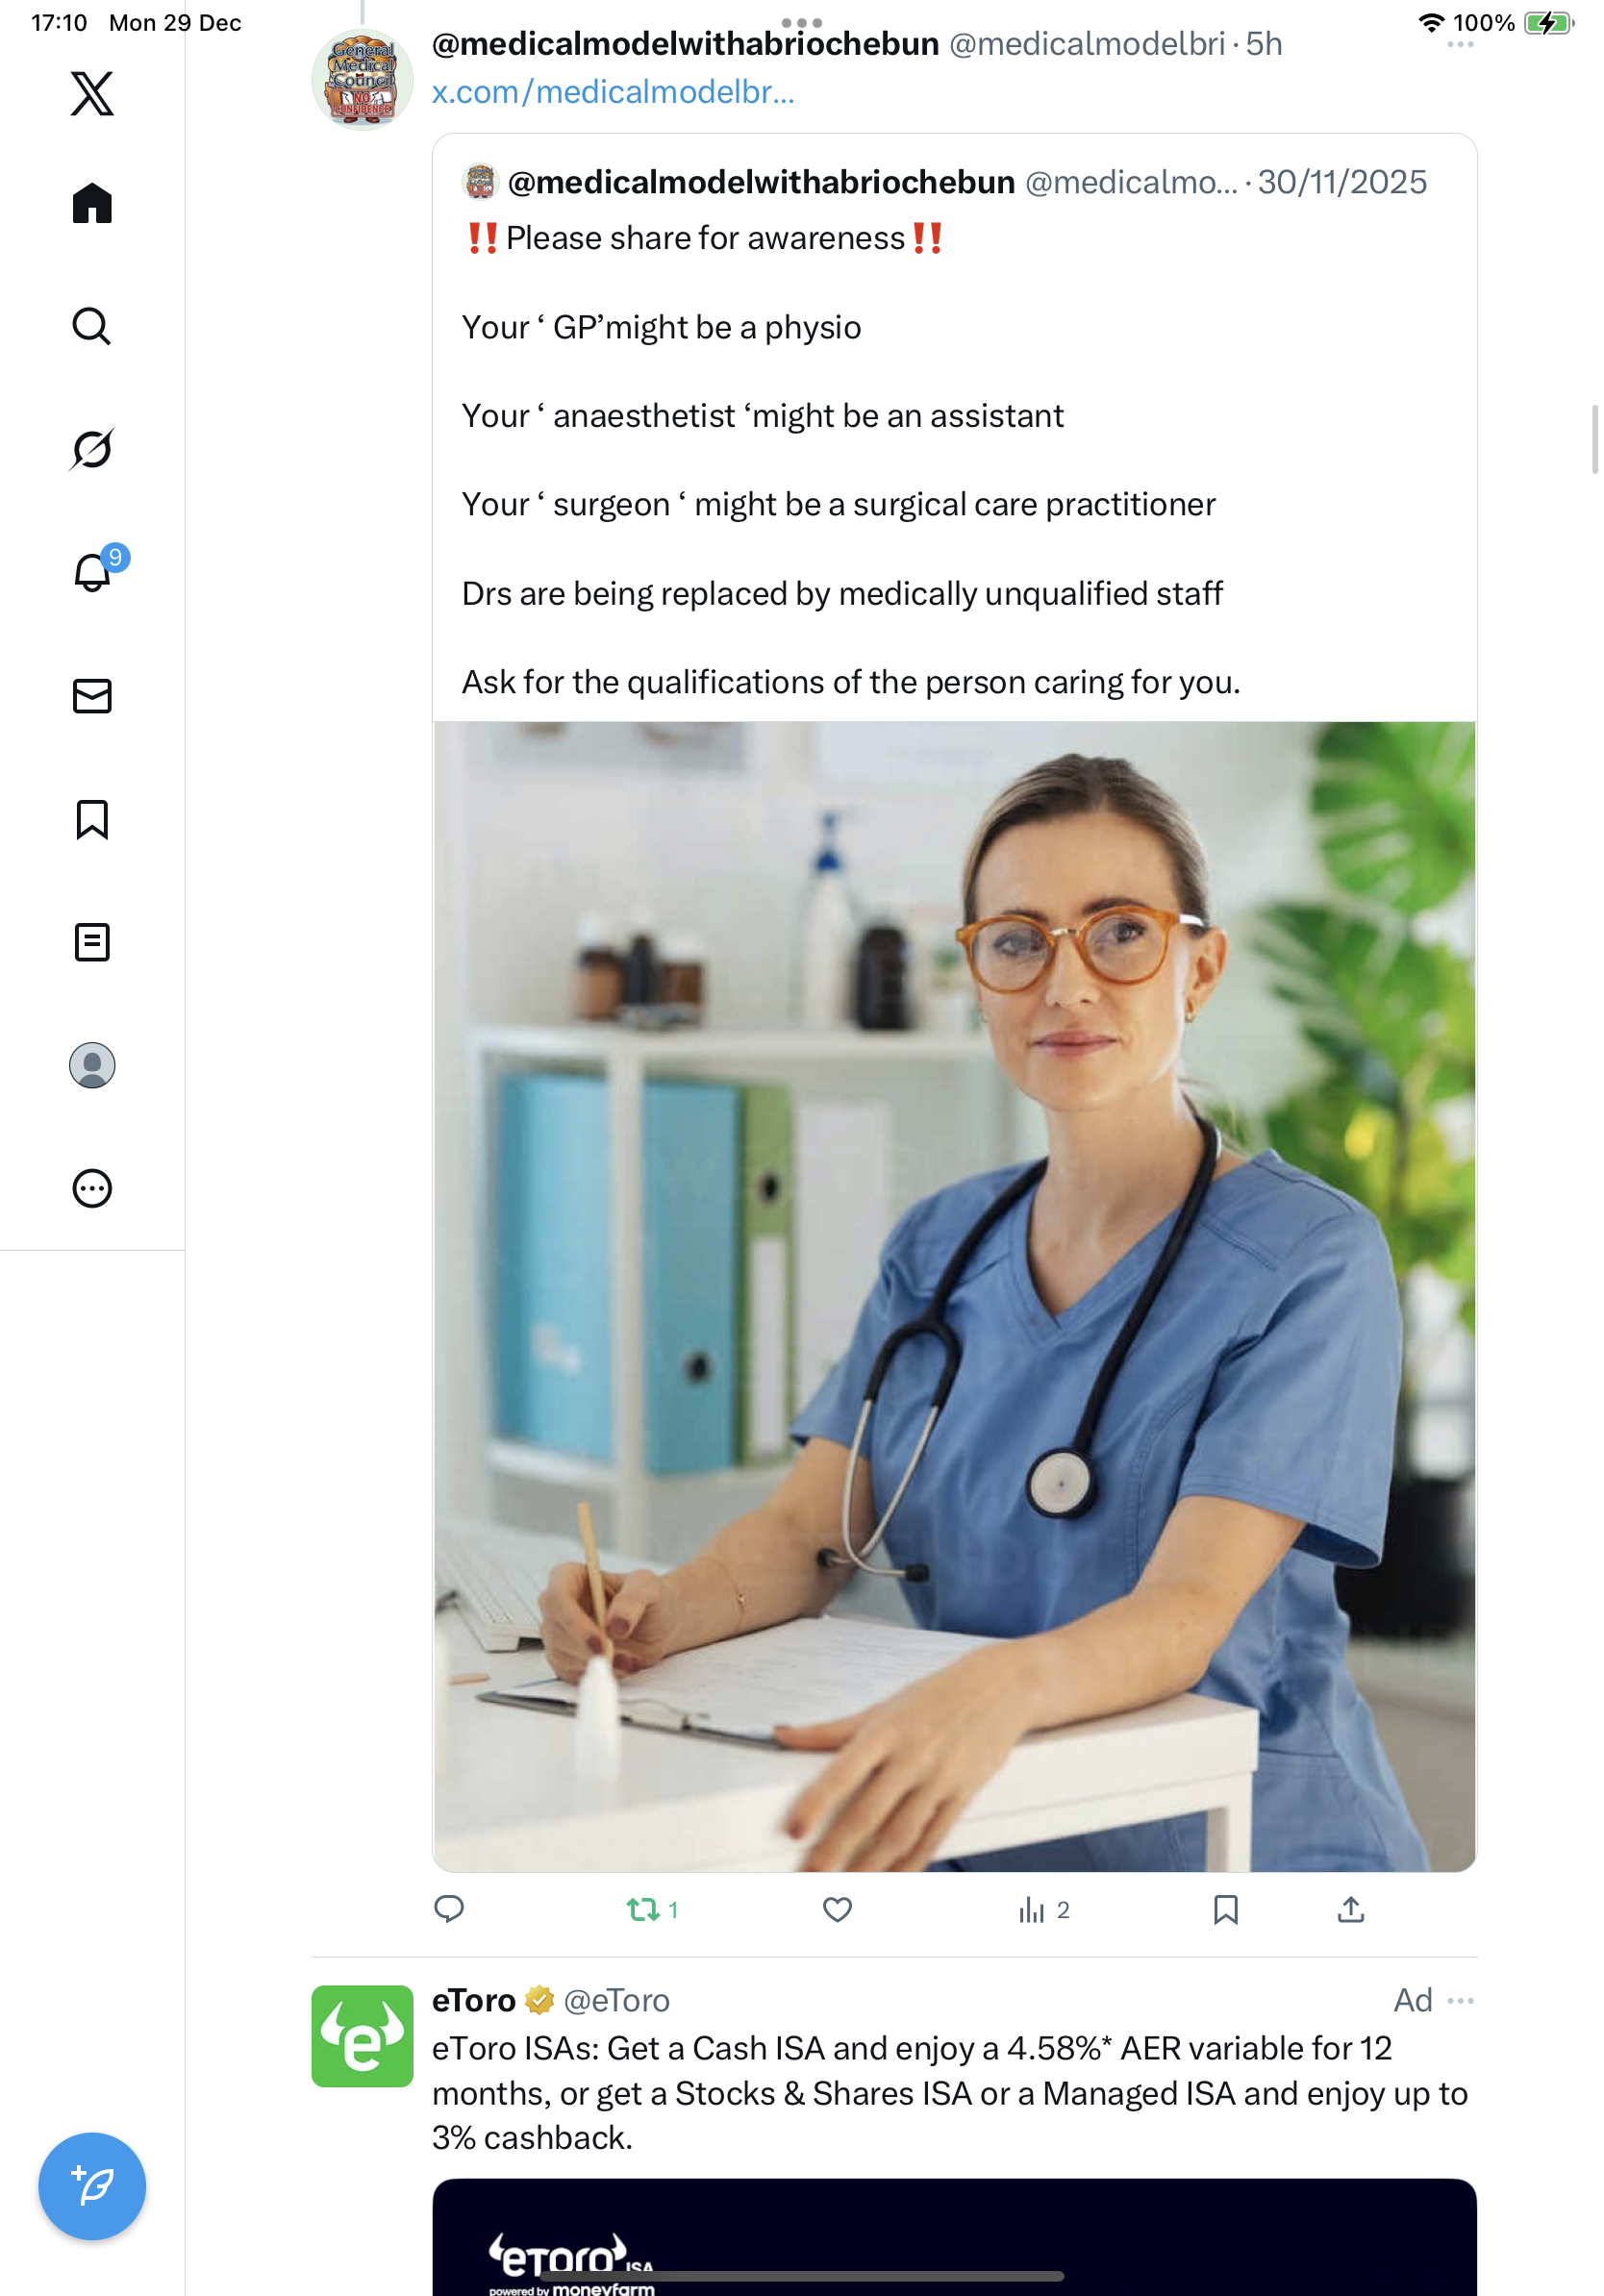Screen dimensions: 1604x2296
Task: Open more options on eToro ad
Action: 1460,2000
